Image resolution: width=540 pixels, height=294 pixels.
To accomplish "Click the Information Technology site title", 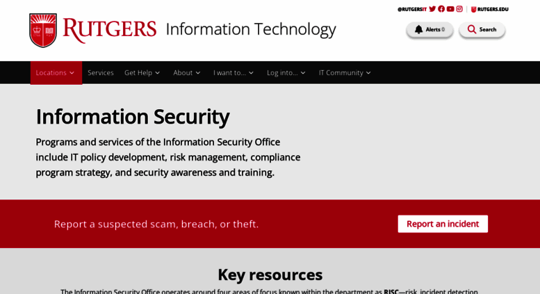I will pyautogui.click(x=251, y=30).
